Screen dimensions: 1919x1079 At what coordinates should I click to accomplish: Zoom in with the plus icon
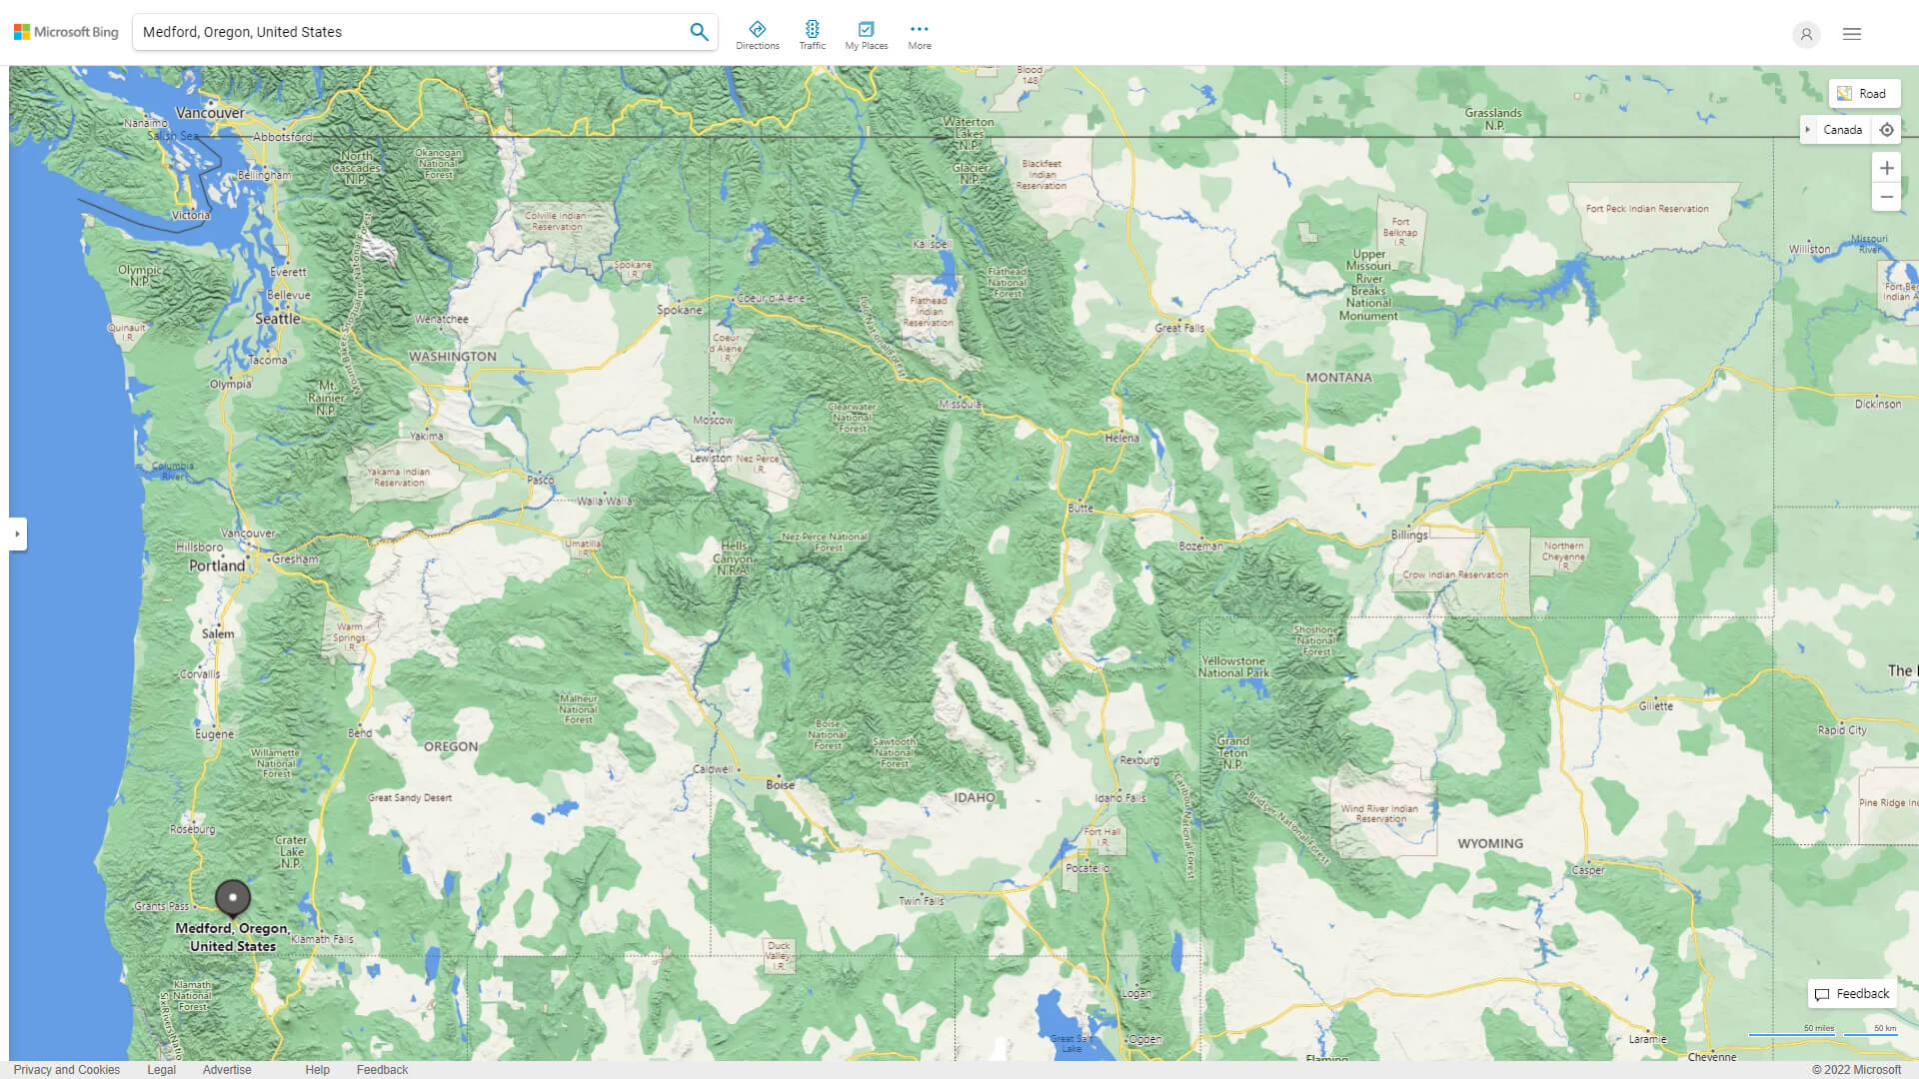coord(1887,167)
